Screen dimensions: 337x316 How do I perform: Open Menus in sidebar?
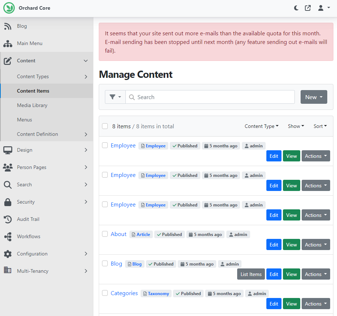(x=47, y=120)
